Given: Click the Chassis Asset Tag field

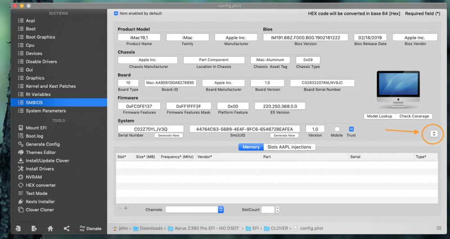Looking at the screenshot, I should (x=270, y=60).
